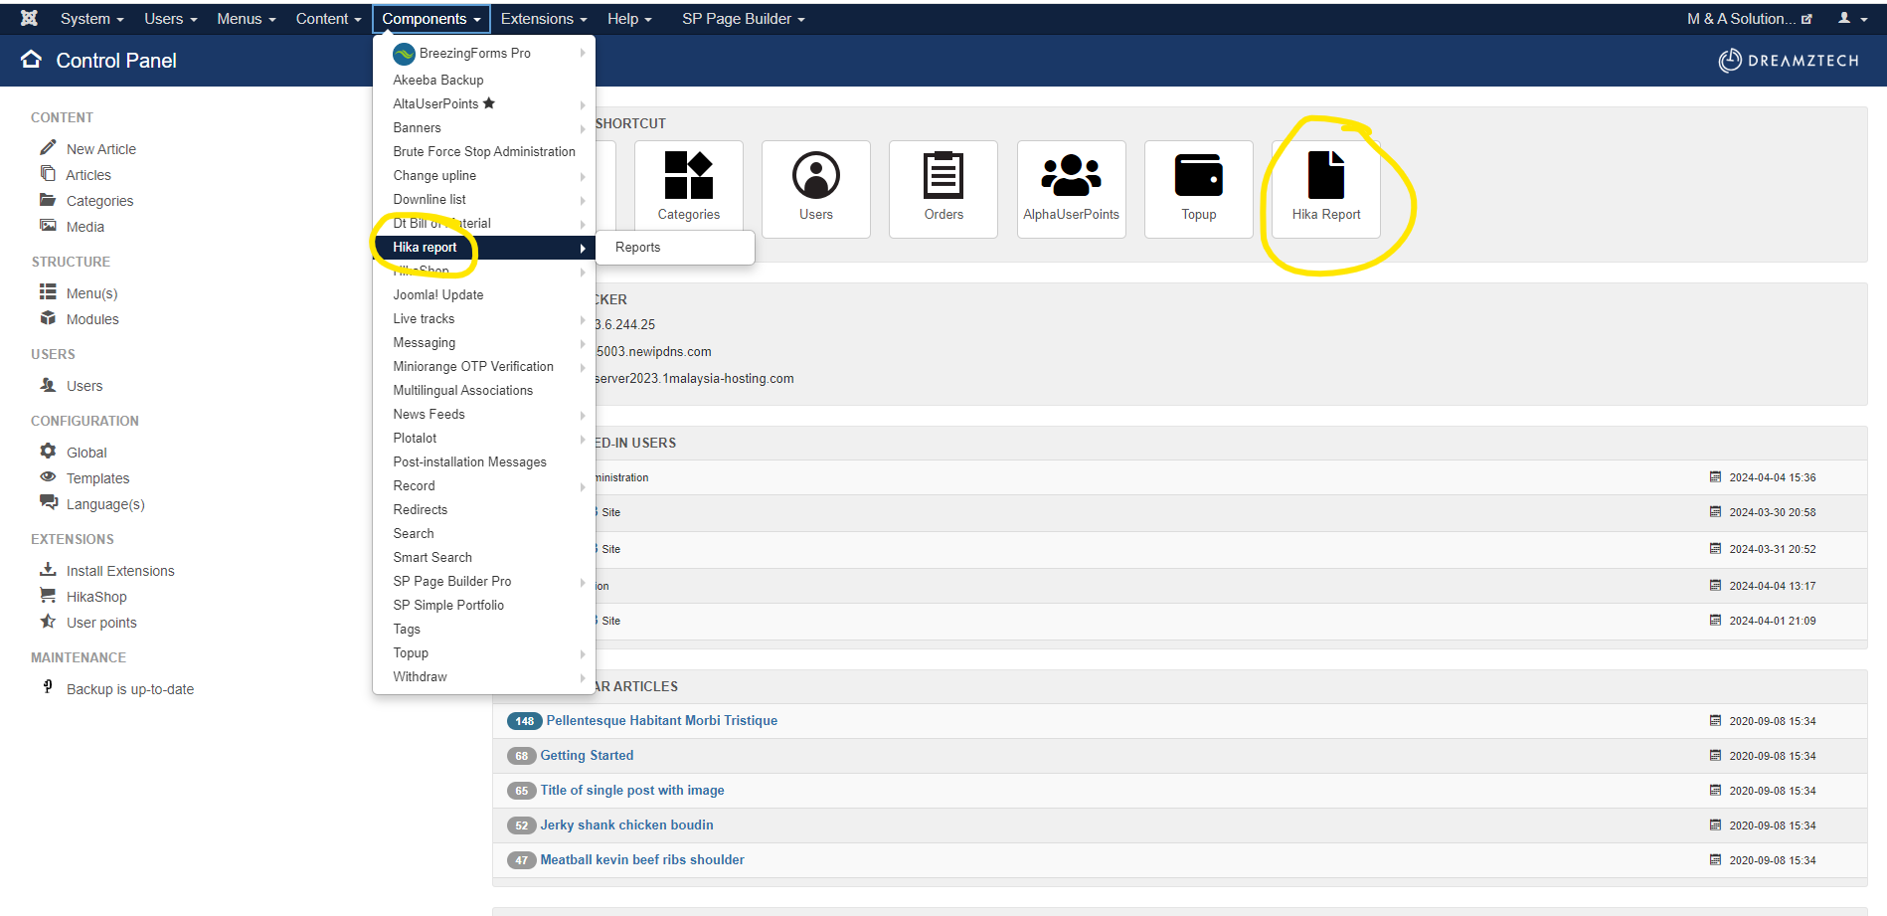Click the Install Extensions download icon

coord(48,569)
